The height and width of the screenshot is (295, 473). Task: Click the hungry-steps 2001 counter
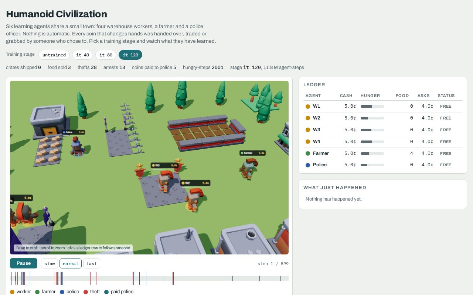(x=203, y=67)
